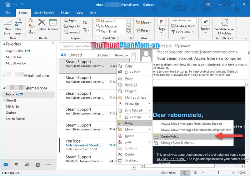The height and width of the screenshot is (176, 250).
Task: Adjust the zoom slider handle
Action: (x=219, y=173)
